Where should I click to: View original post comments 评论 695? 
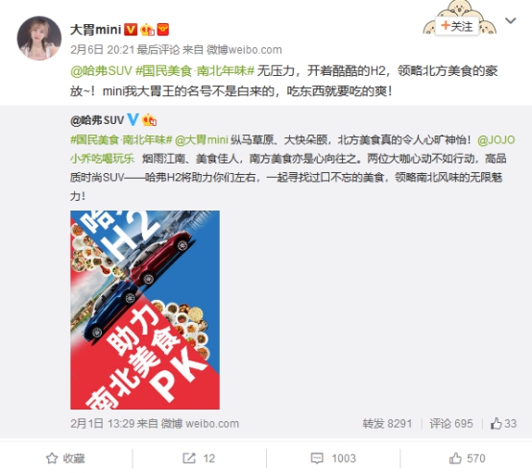[451, 423]
